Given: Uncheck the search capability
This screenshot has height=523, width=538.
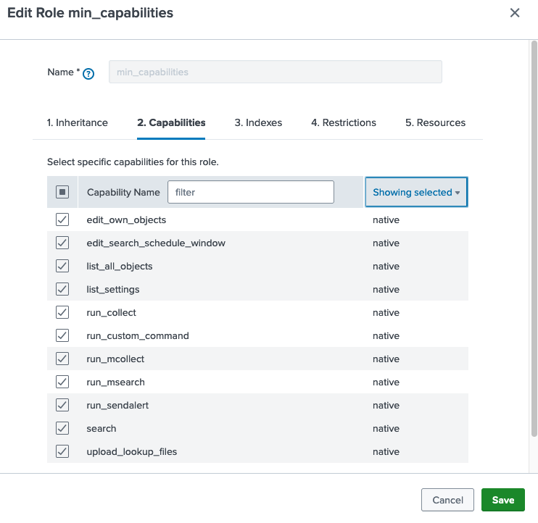Looking at the screenshot, I should pyautogui.click(x=62, y=429).
